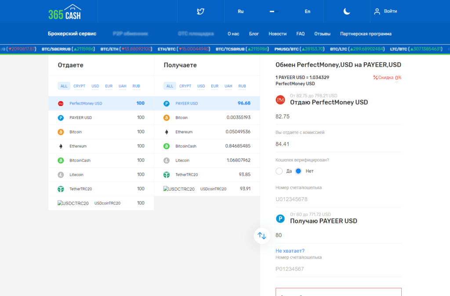Filter Отдаете list by USD
The image size is (450, 296).
point(95,86)
